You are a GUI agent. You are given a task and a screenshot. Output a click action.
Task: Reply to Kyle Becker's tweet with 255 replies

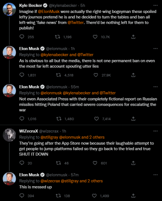(22, 37)
